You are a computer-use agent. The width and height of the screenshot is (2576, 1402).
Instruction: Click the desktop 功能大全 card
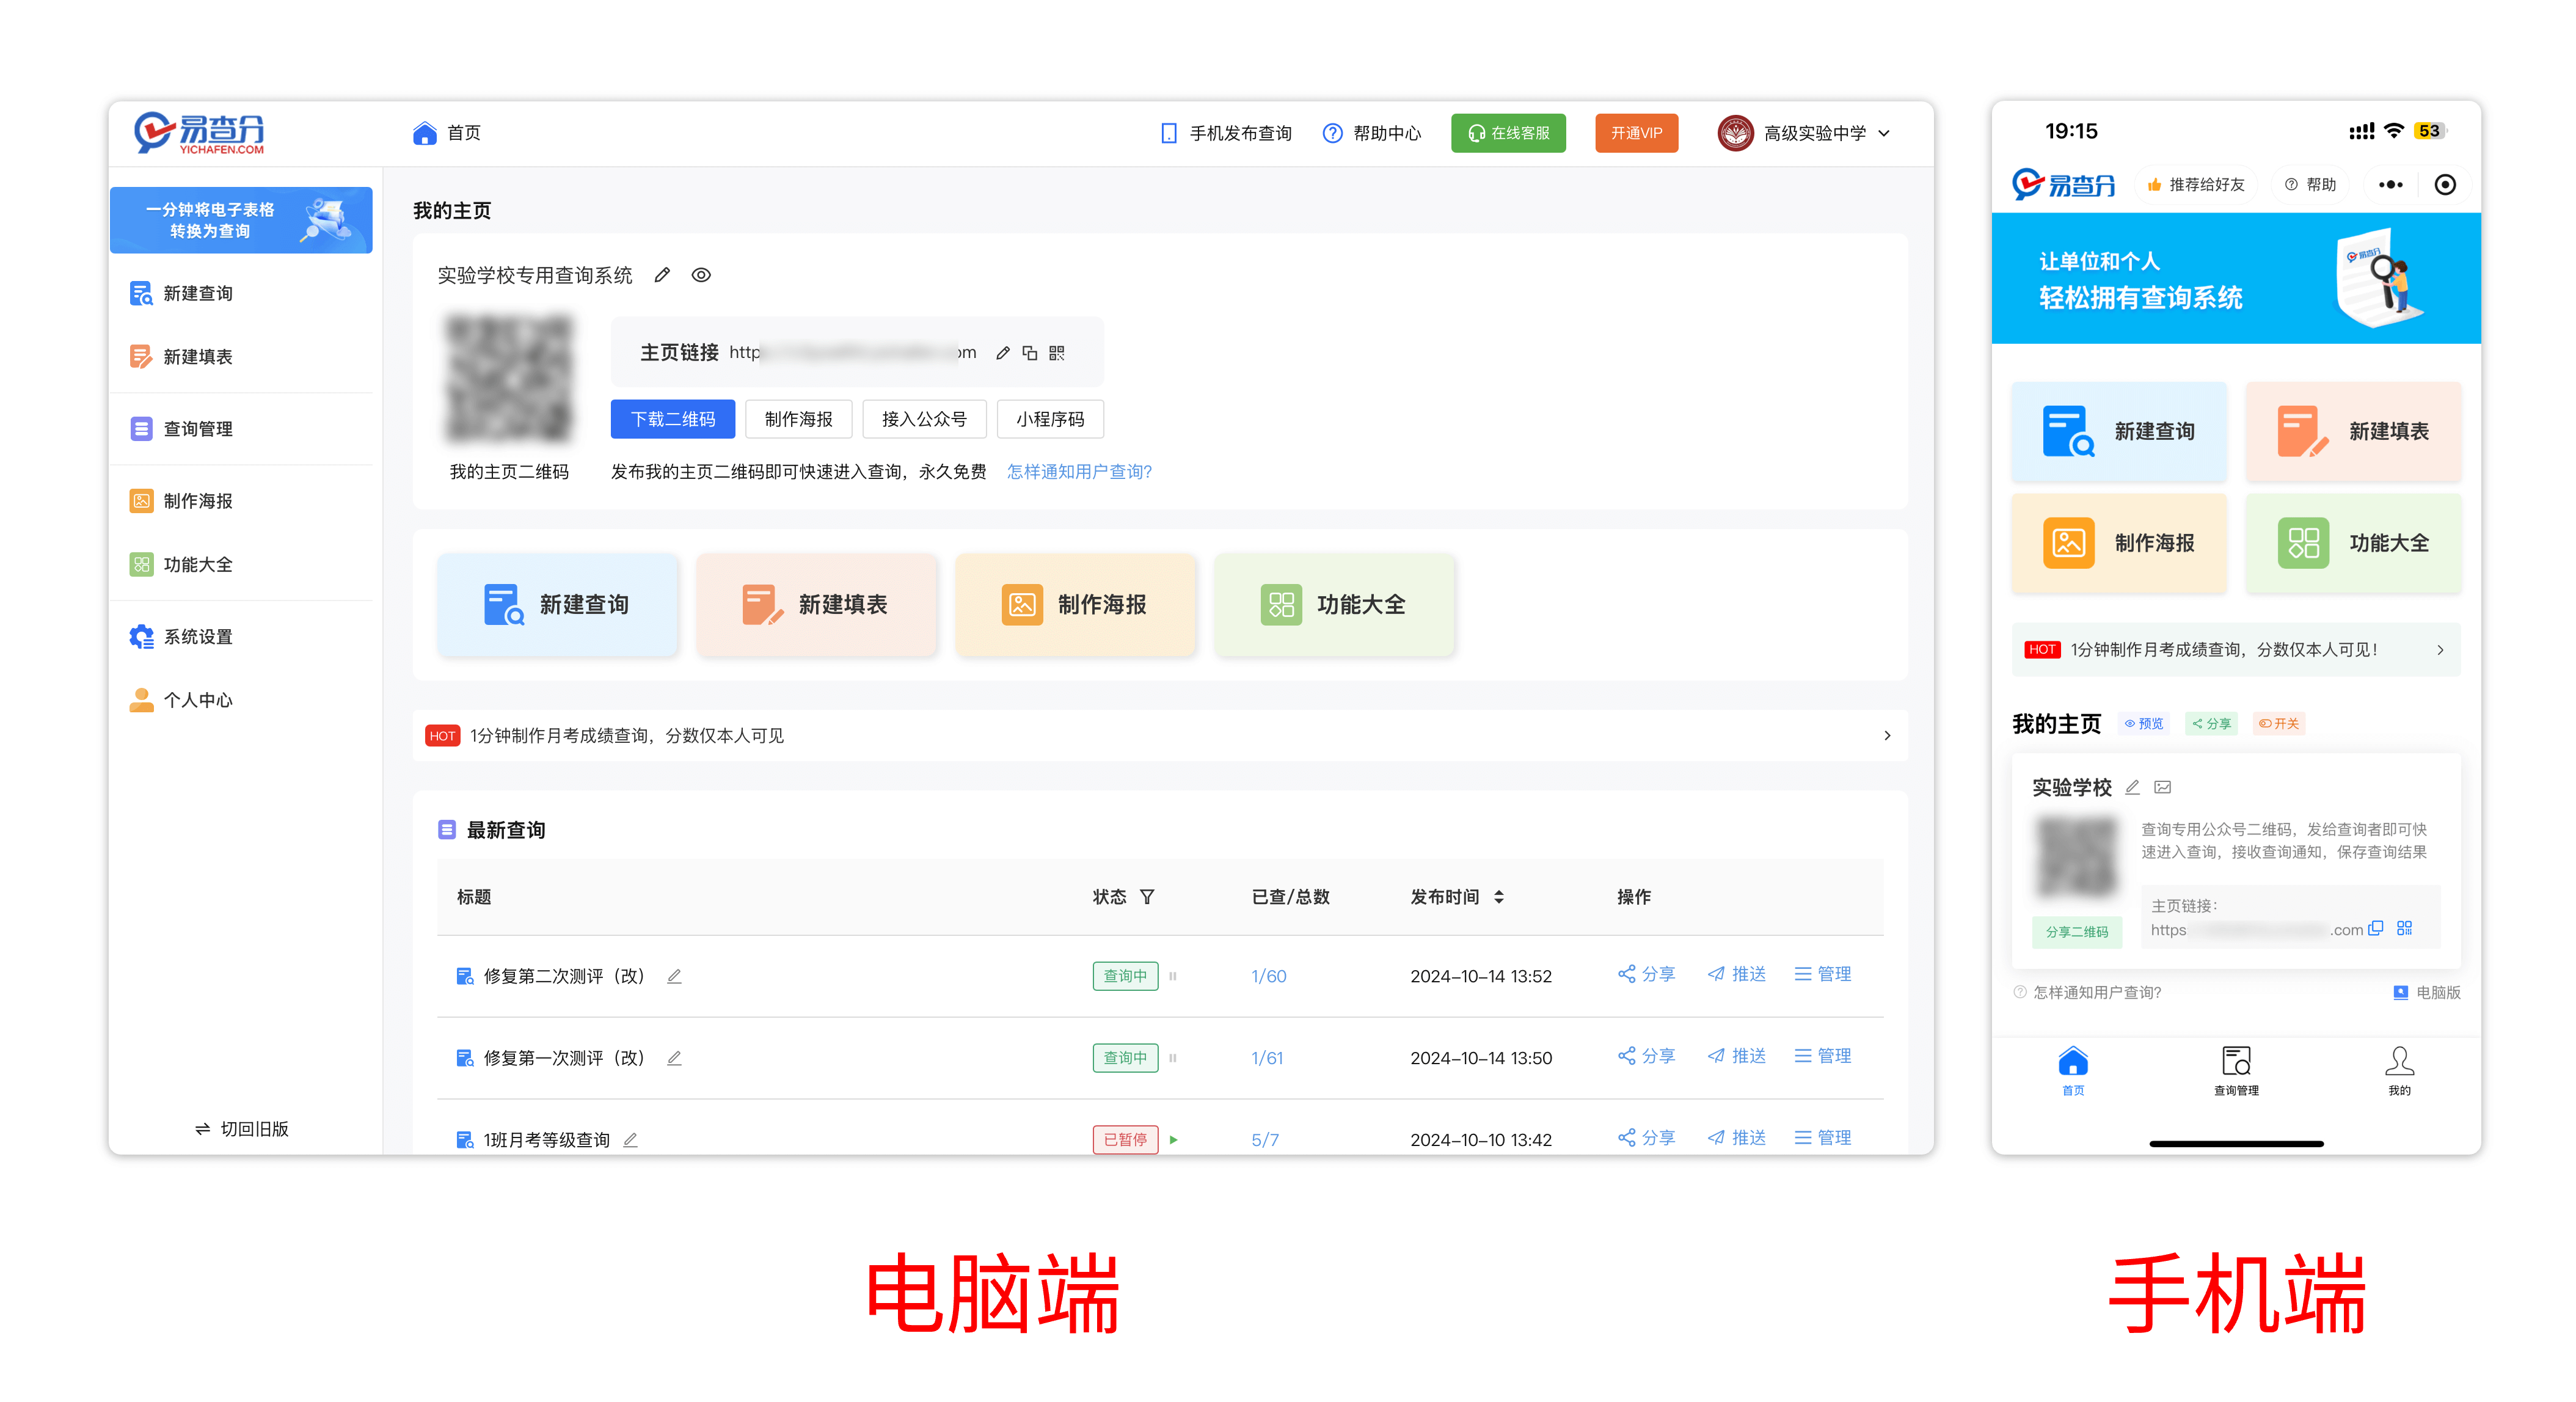(1334, 604)
